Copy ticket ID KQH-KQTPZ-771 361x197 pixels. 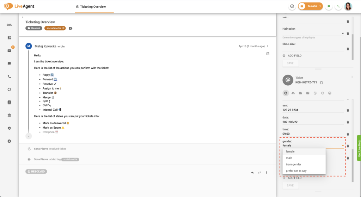[x=321, y=82]
